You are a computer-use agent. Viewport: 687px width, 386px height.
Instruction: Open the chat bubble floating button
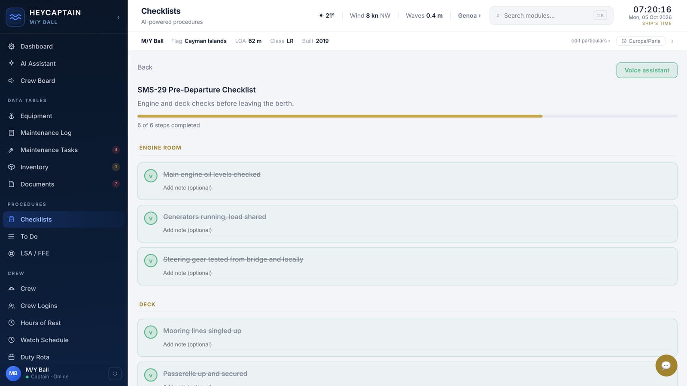tap(666, 365)
